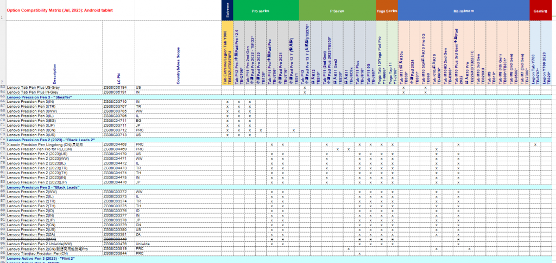
Task: Select "Lenovo Precision Pen 3(WW)" cell
Action: click(55, 111)
